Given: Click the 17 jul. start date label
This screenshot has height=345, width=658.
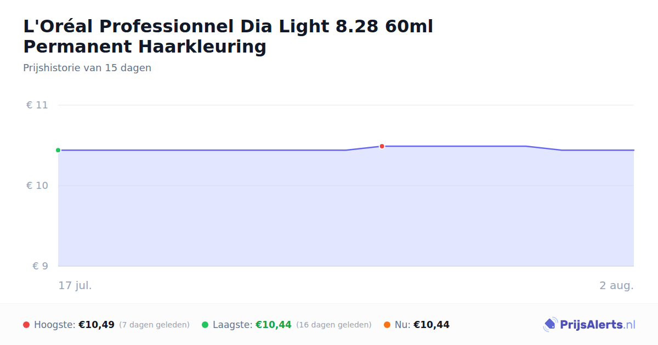Looking at the screenshot, I should 75,285.
